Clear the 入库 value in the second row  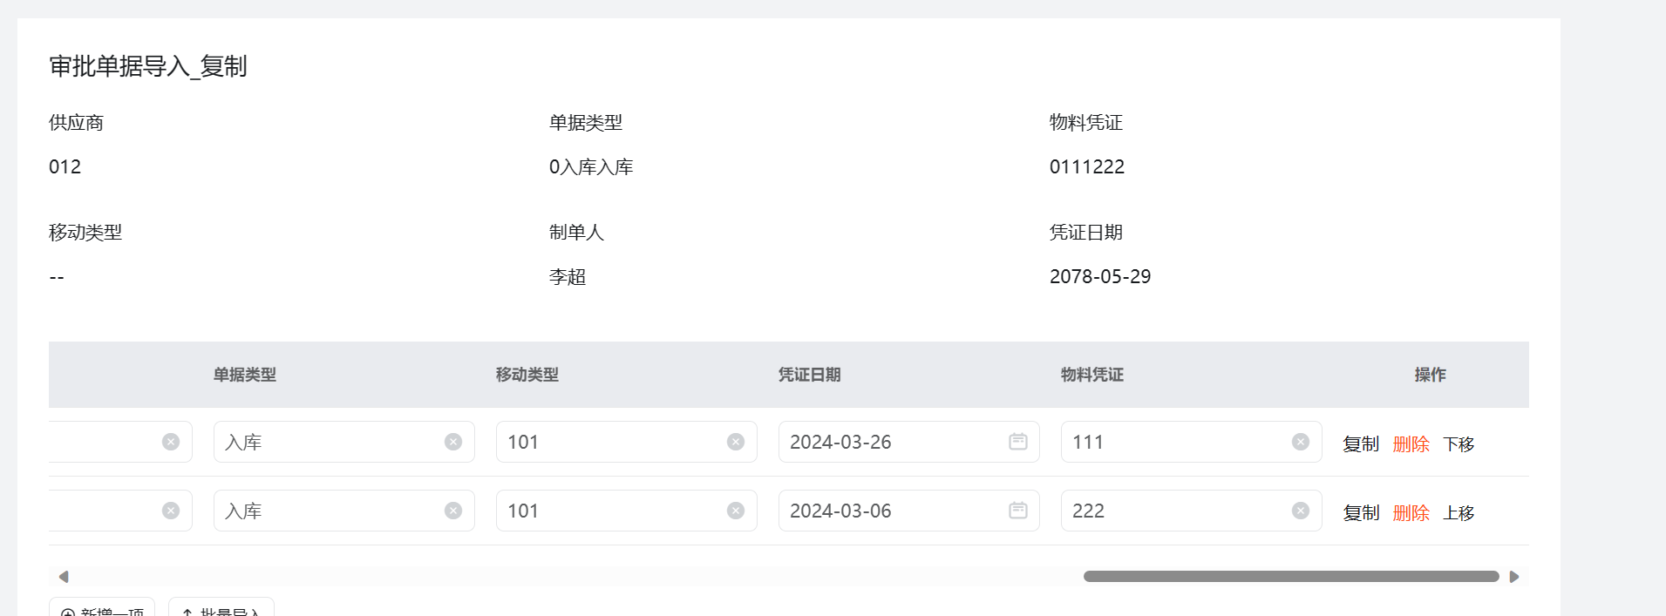coord(453,511)
